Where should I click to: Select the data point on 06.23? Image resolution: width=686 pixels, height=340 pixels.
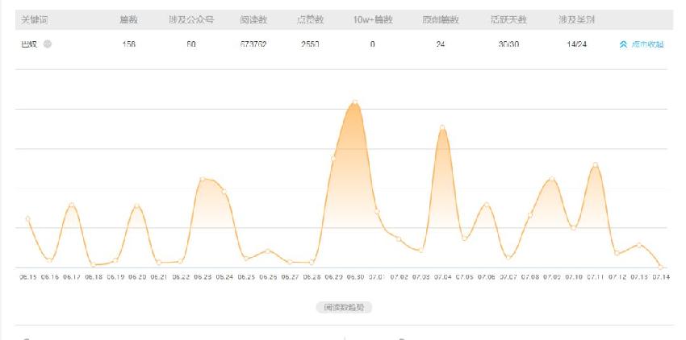point(202,179)
